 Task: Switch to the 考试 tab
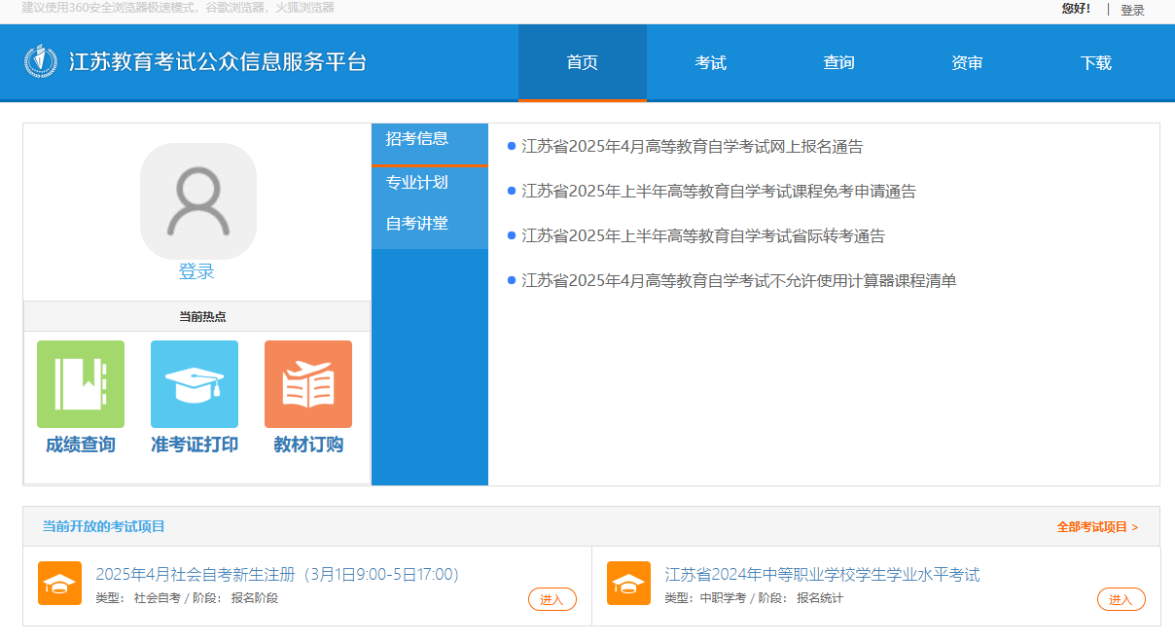[x=710, y=62]
